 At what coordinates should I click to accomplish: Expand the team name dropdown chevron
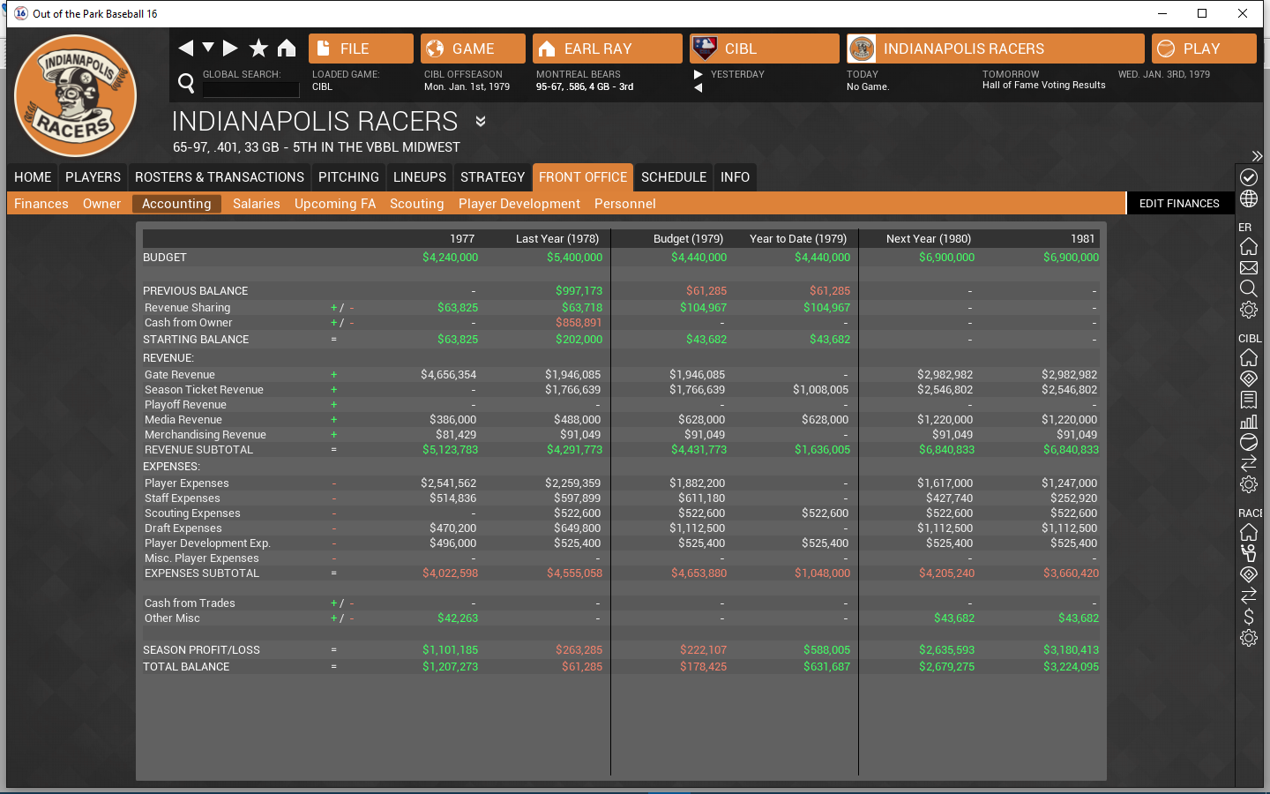coord(481,121)
